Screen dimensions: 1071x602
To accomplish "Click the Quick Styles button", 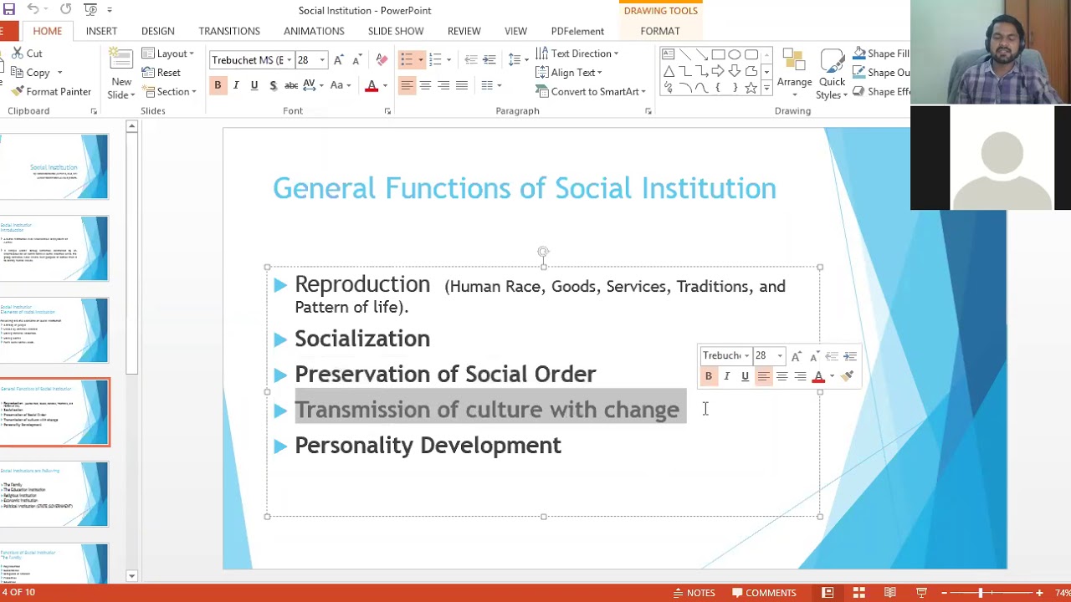I will 832,74.
